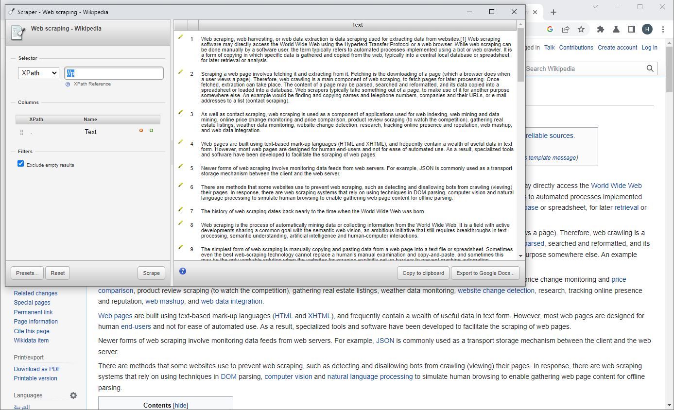Toggle Exclude empty results checkbox

coord(20,164)
